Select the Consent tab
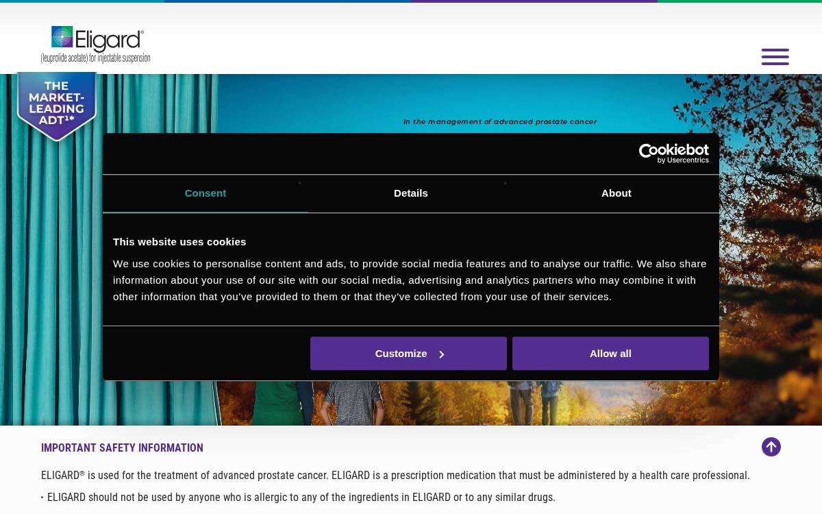This screenshot has width=822, height=514. pyautogui.click(x=206, y=193)
